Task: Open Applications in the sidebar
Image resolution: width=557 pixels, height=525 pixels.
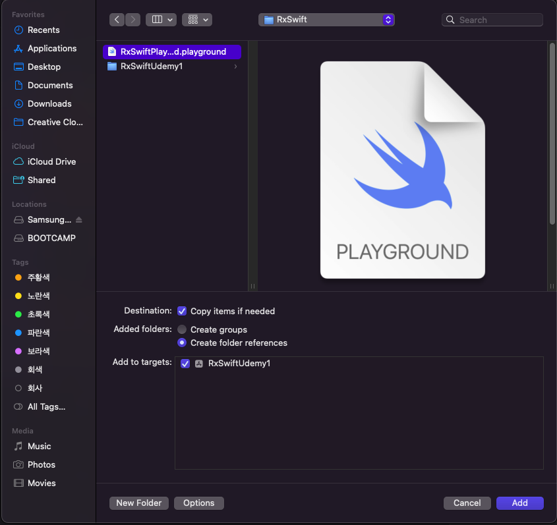Action: 52,49
